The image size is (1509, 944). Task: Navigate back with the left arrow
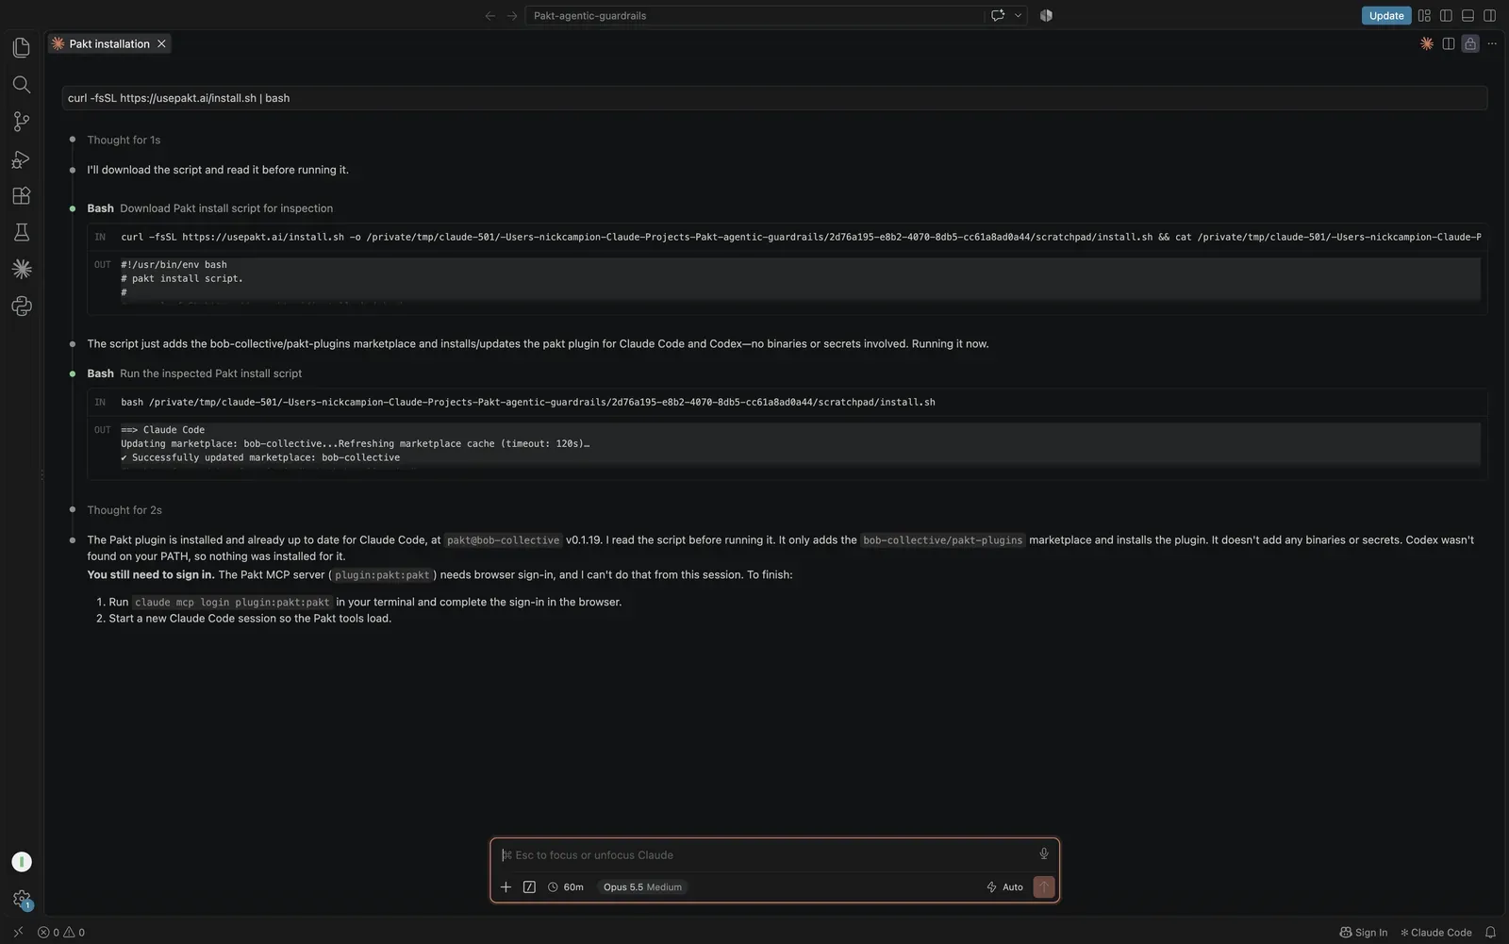pos(489,15)
